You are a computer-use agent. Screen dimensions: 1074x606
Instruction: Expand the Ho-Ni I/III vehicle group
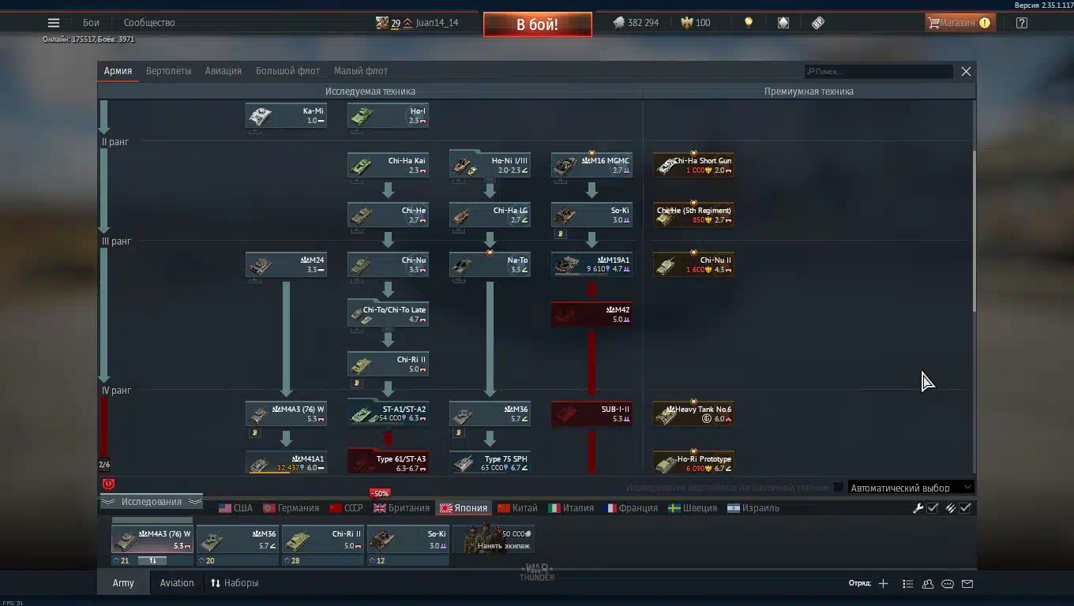490,166
